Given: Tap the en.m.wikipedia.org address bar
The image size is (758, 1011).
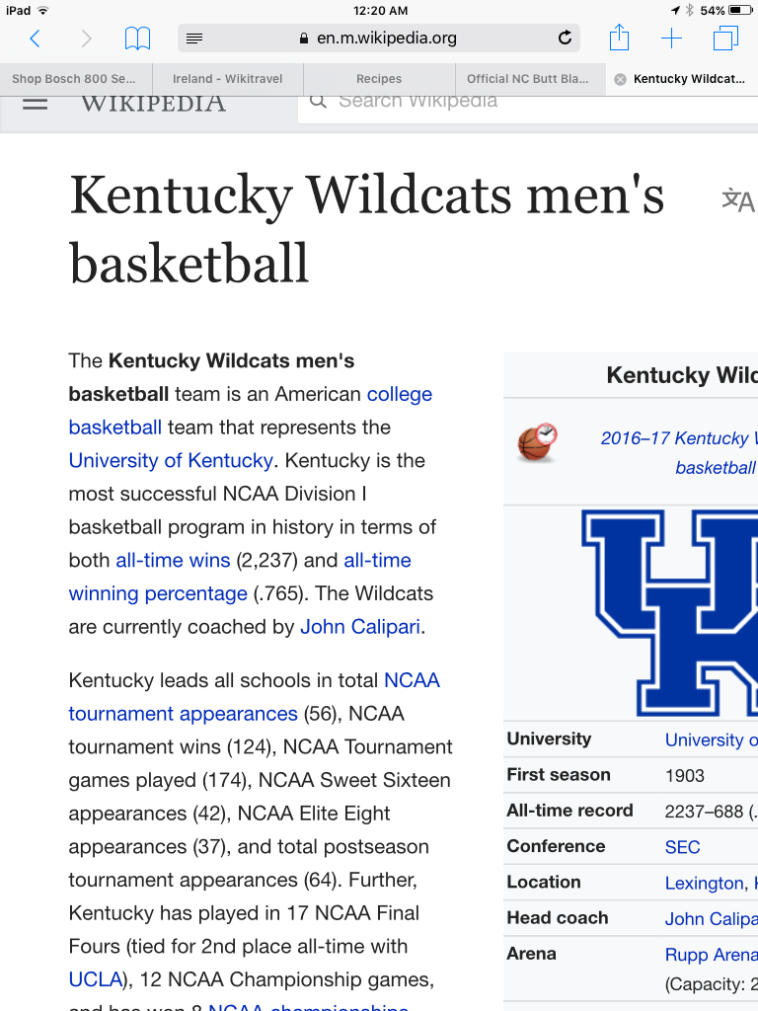Looking at the screenshot, I should tap(380, 39).
